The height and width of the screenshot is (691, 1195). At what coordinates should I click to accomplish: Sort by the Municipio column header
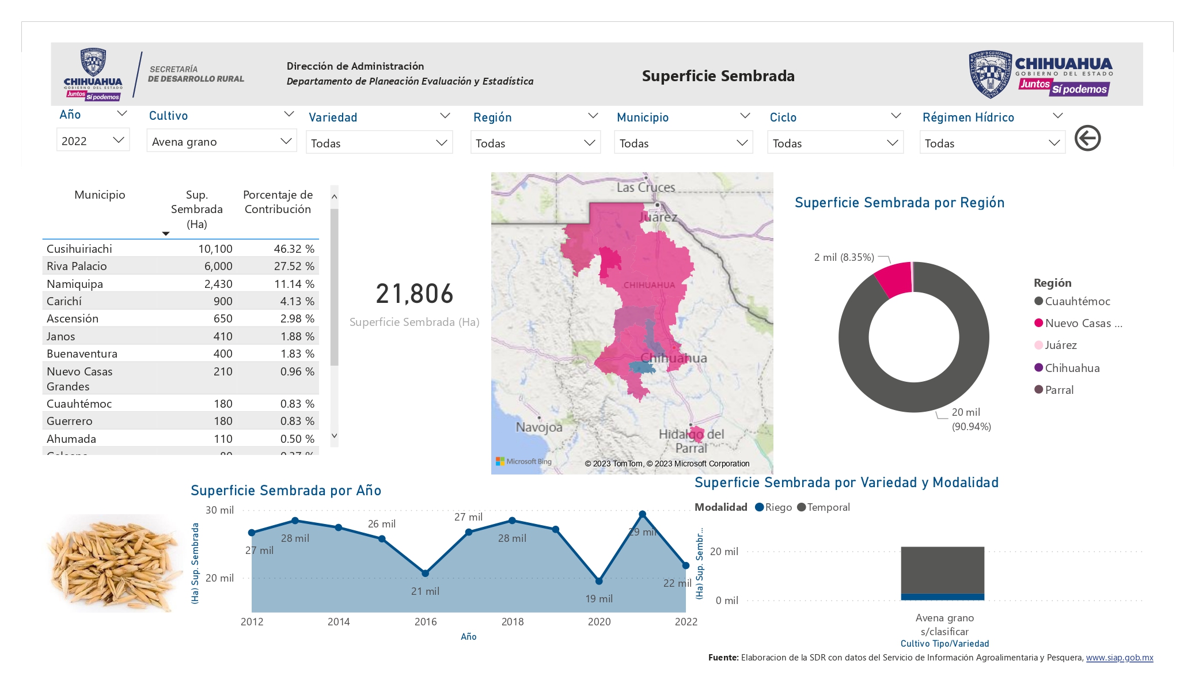(x=100, y=195)
